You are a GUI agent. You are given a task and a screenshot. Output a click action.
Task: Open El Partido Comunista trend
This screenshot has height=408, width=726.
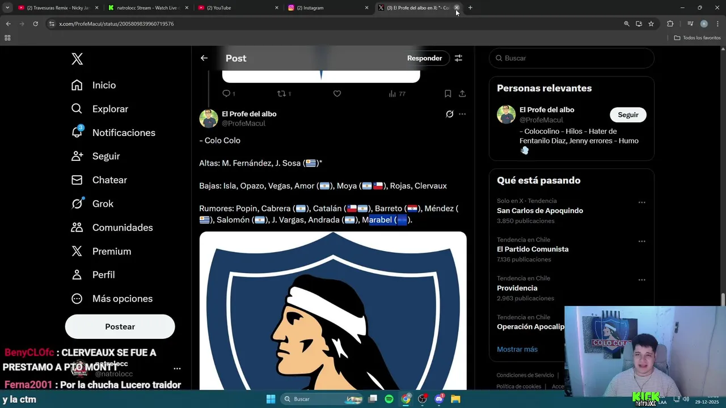(533, 249)
